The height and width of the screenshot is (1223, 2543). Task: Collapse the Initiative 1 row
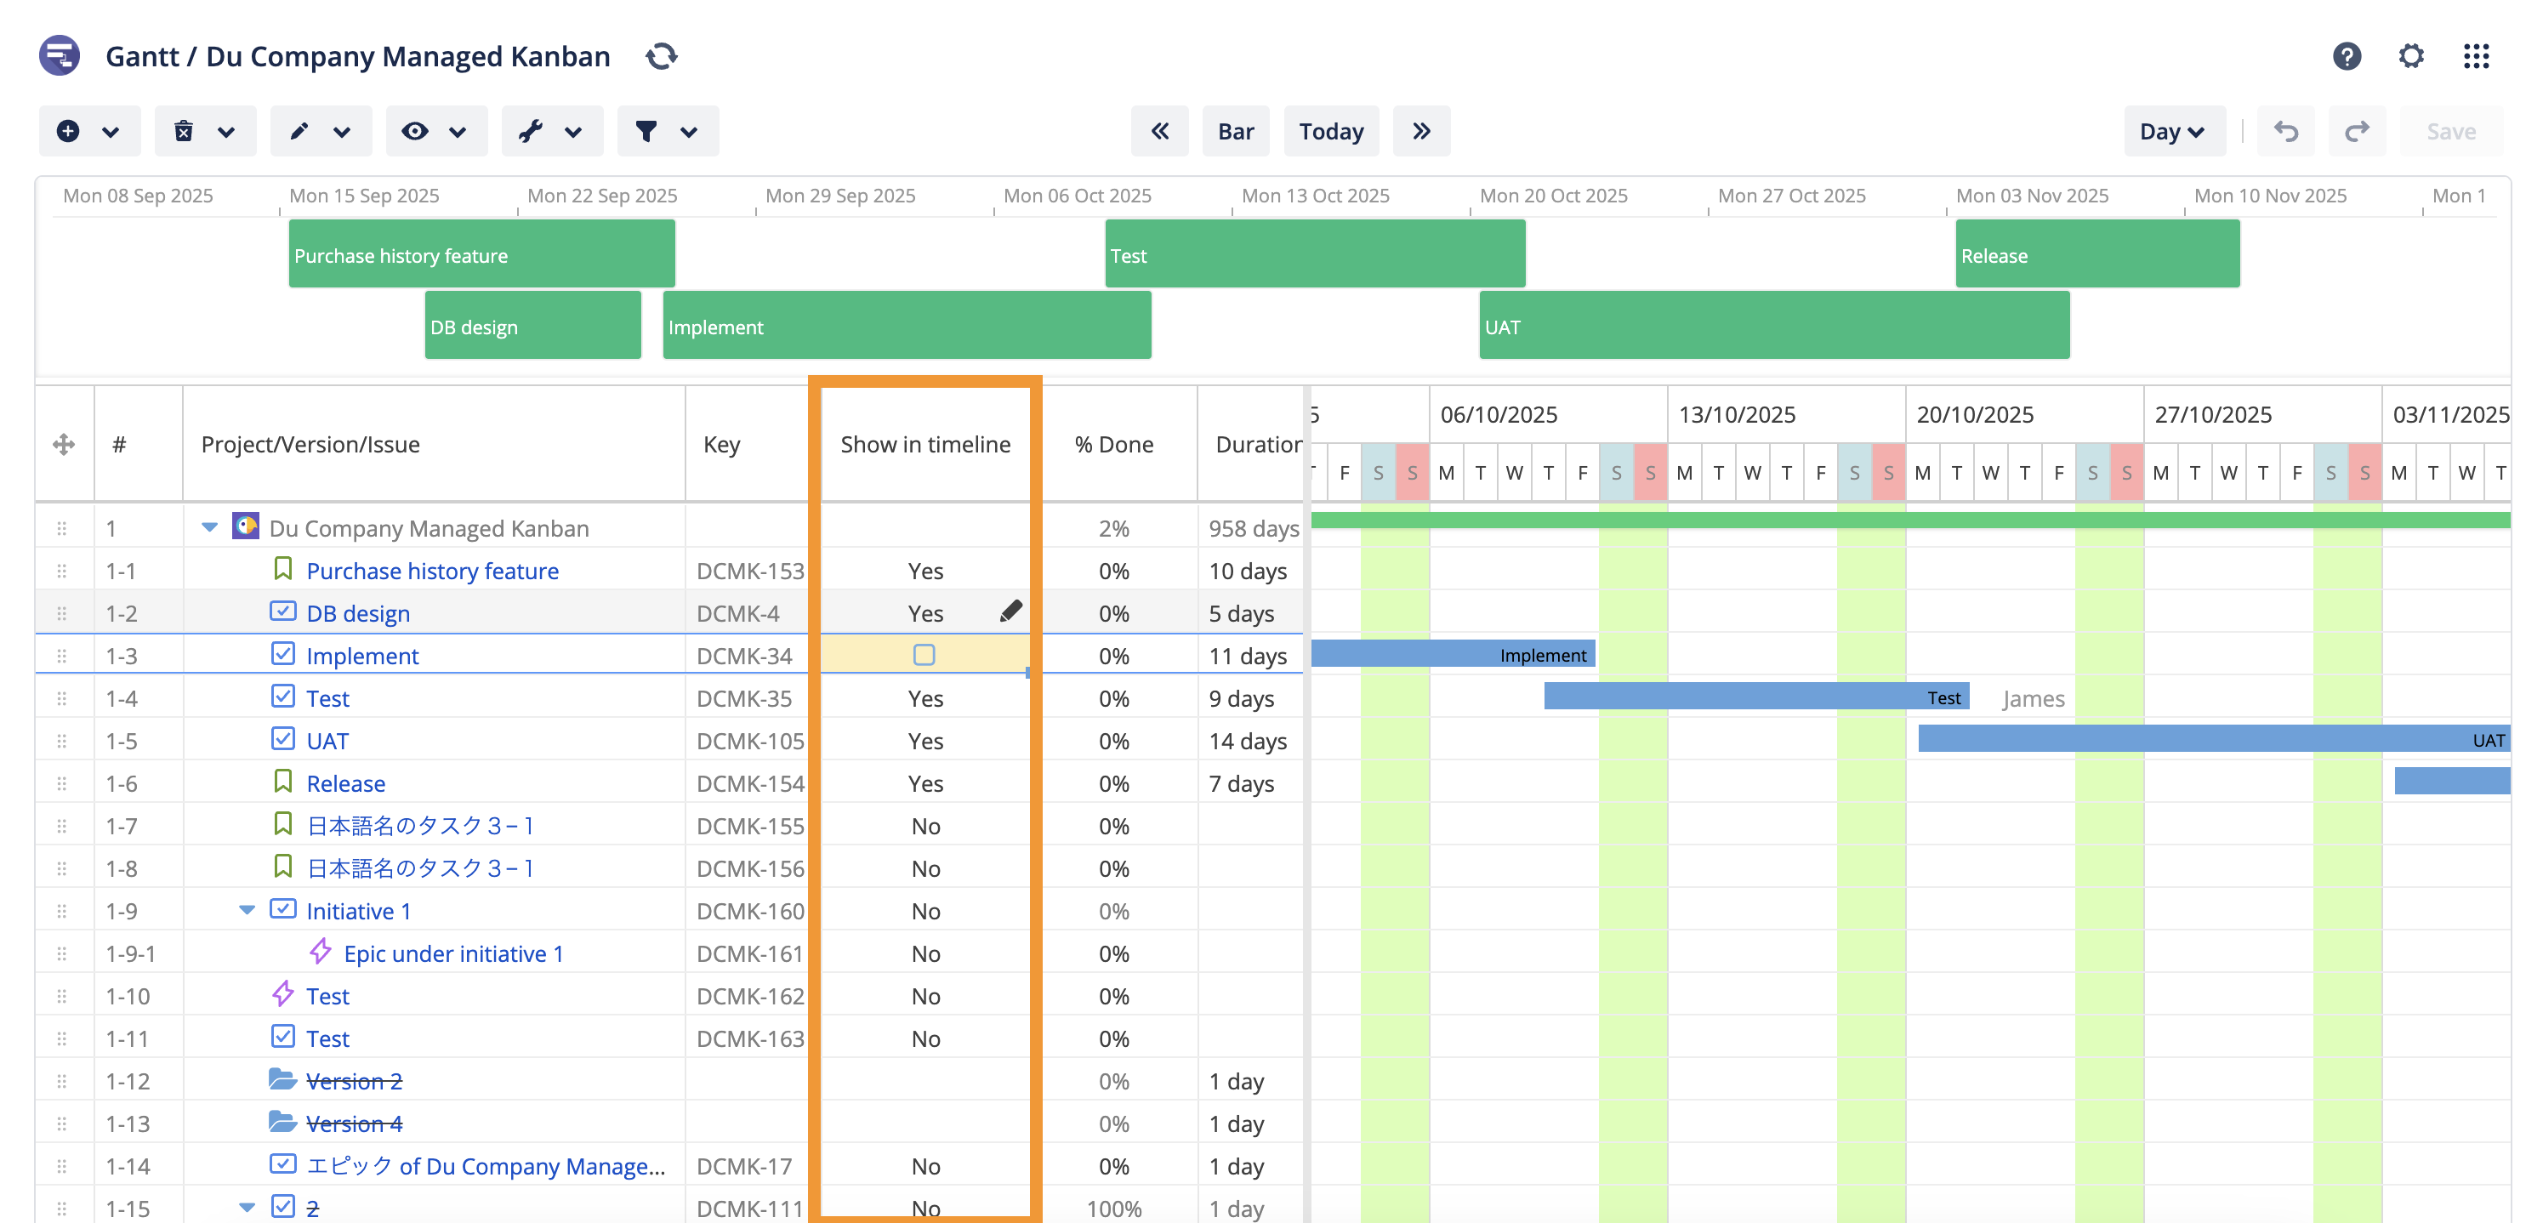[x=247, y=909]
